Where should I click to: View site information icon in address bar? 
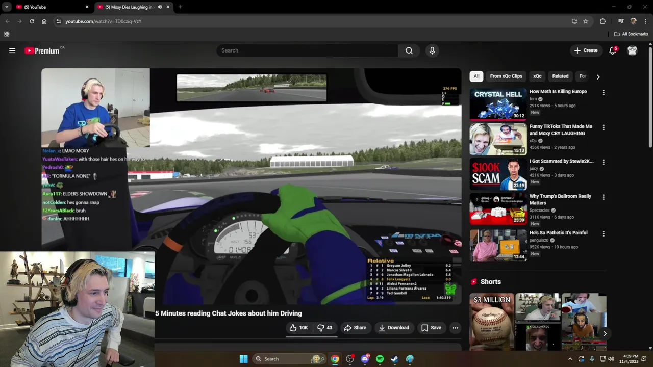[59, 21]
